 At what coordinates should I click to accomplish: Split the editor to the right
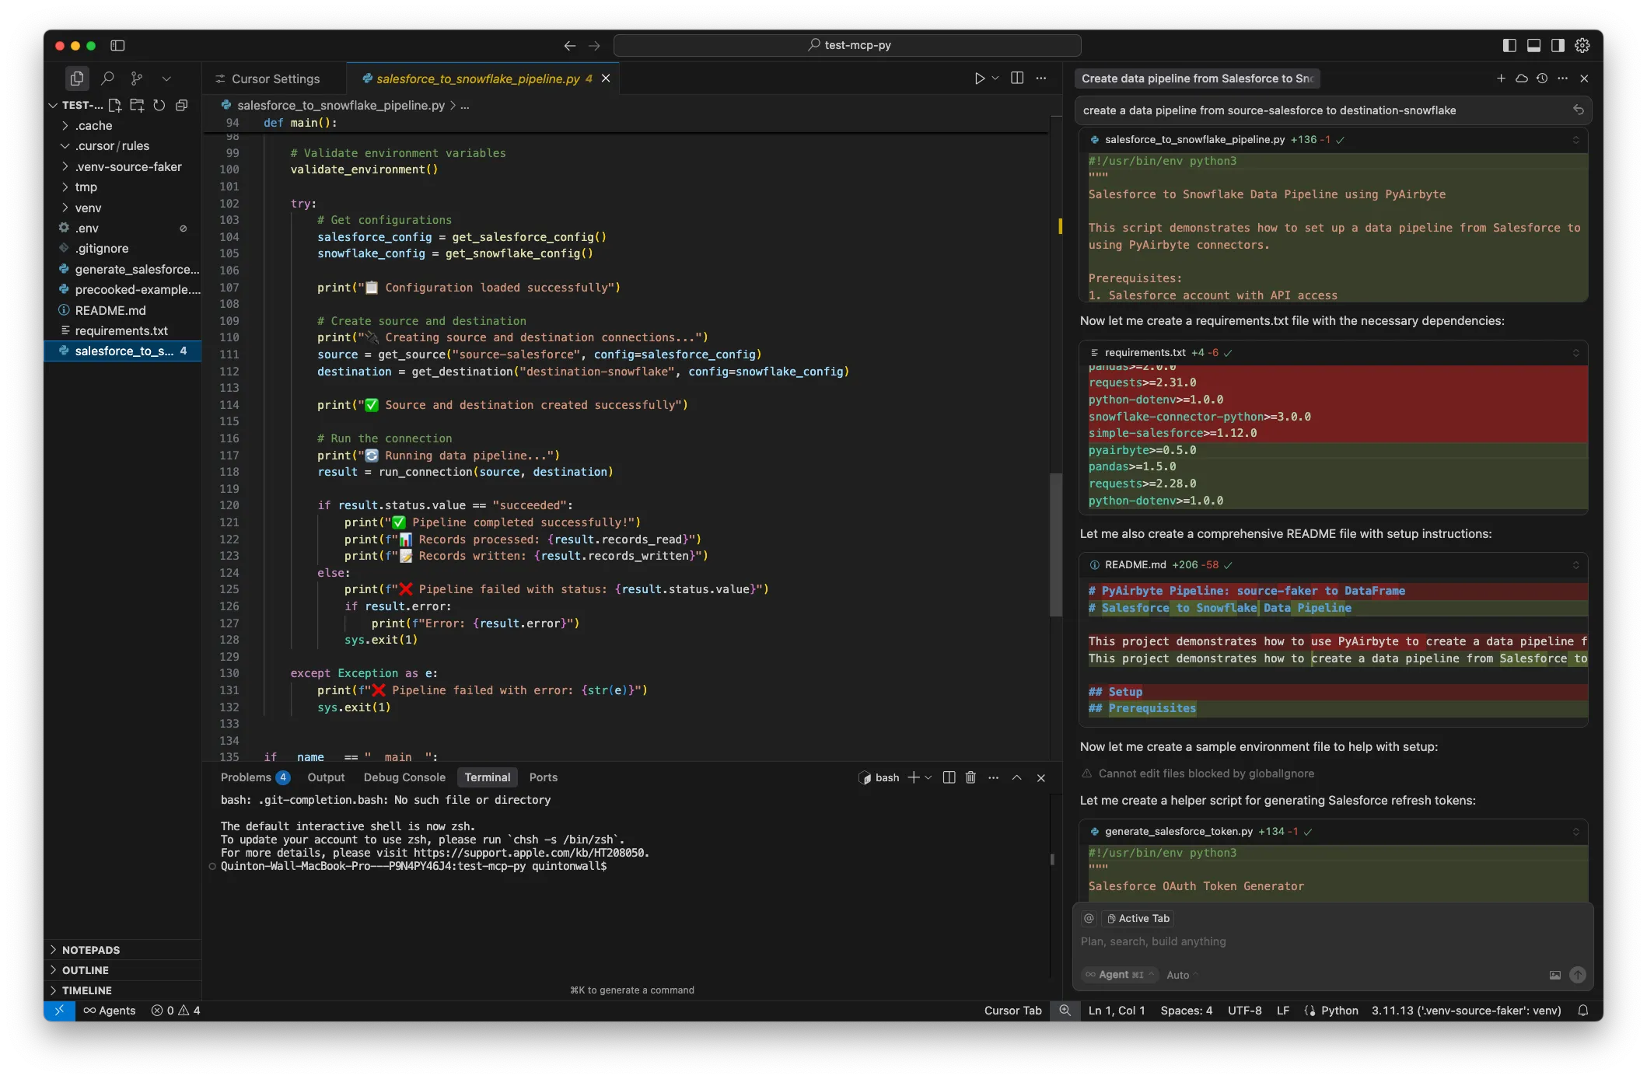coord(1016,79)
